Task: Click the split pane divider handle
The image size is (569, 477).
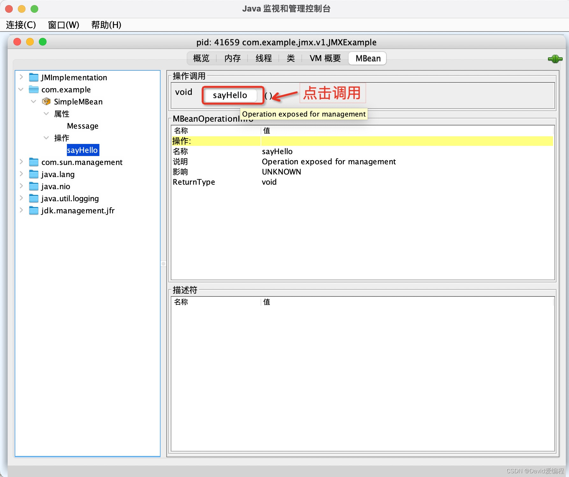Action: (163, 264)
